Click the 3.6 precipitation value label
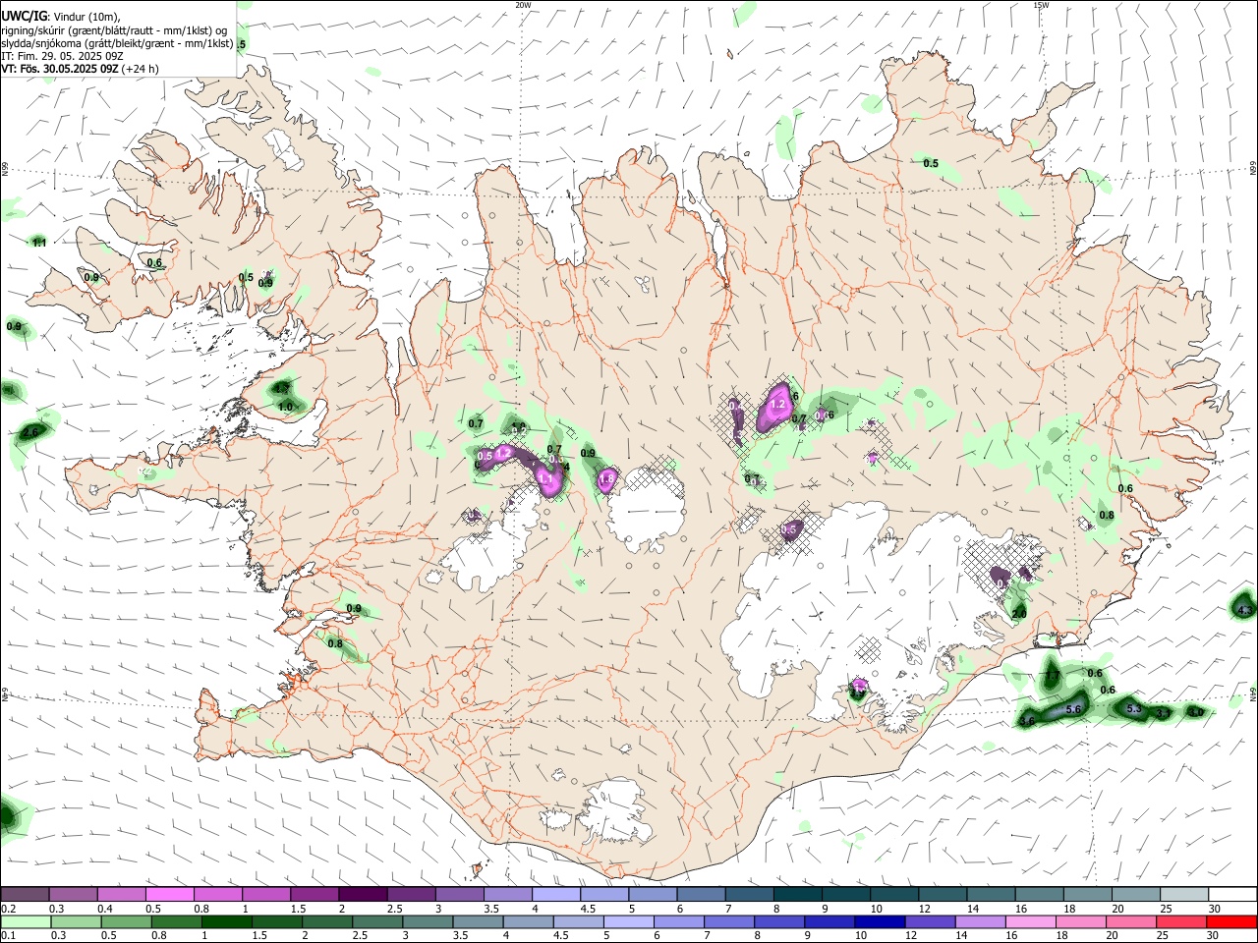 coord(1027,721)
